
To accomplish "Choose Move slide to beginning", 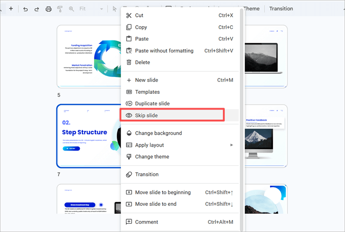I will pos(180,193).
